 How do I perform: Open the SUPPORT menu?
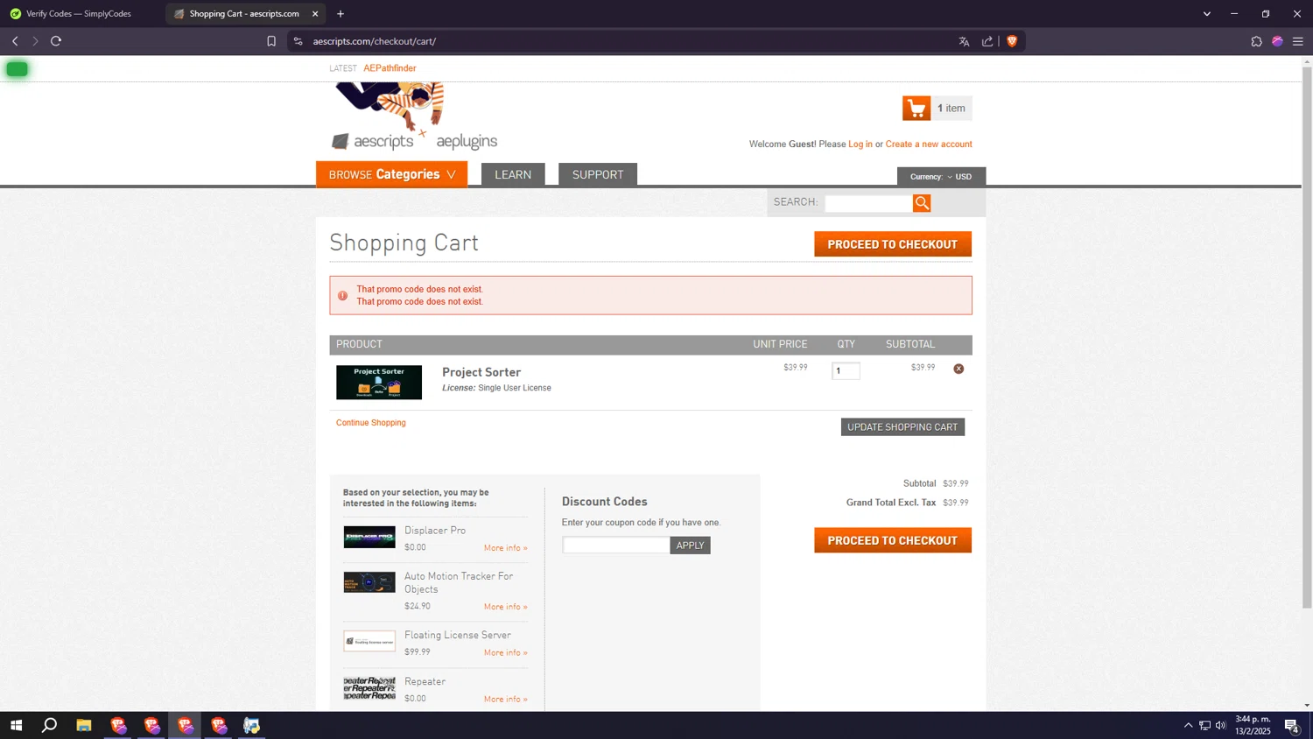click(x=598, y=174)
